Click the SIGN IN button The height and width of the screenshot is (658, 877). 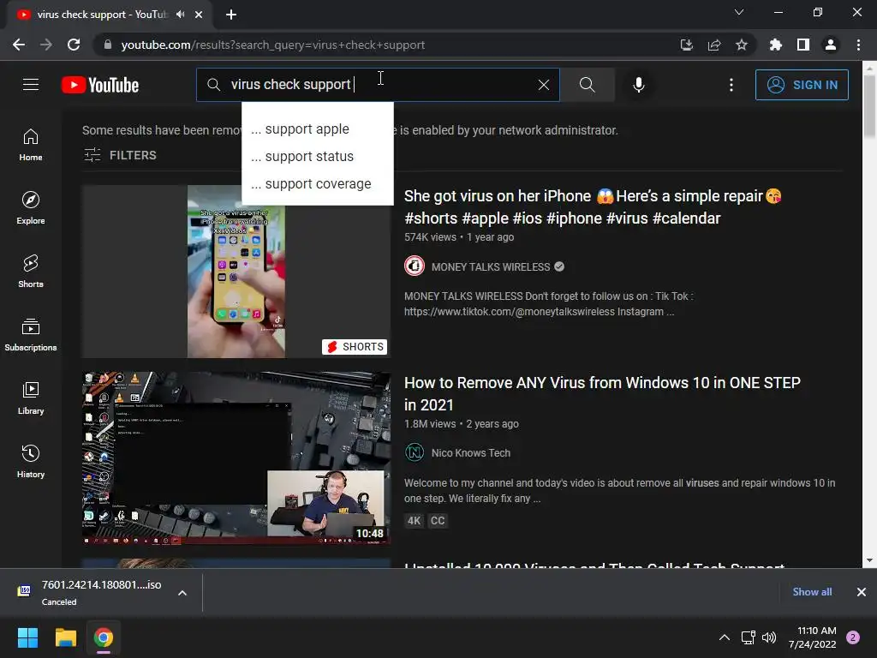pos(802,85)
